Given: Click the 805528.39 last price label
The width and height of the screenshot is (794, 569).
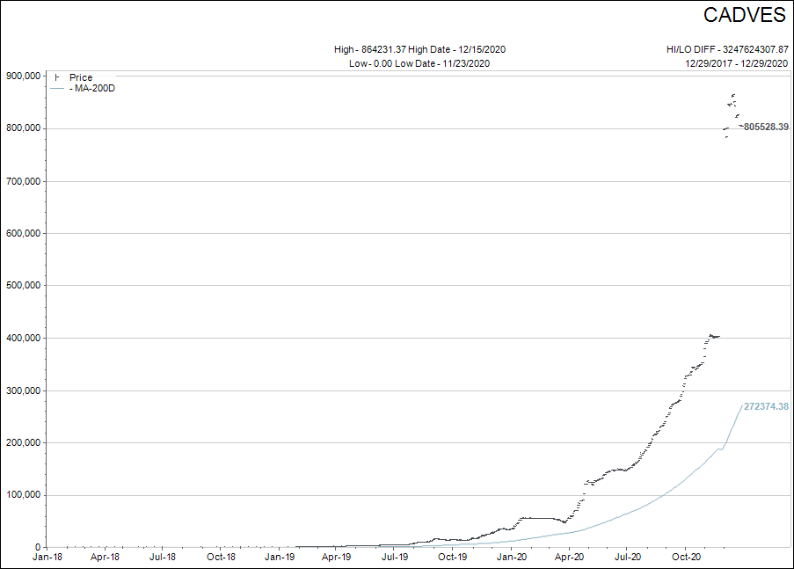Looking at the screenshot, I should point(765,128).
